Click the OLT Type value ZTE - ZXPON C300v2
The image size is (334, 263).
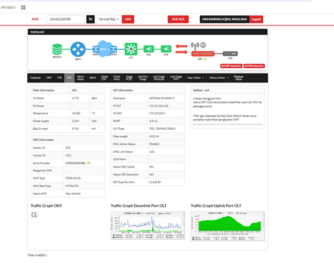[162, 128]
